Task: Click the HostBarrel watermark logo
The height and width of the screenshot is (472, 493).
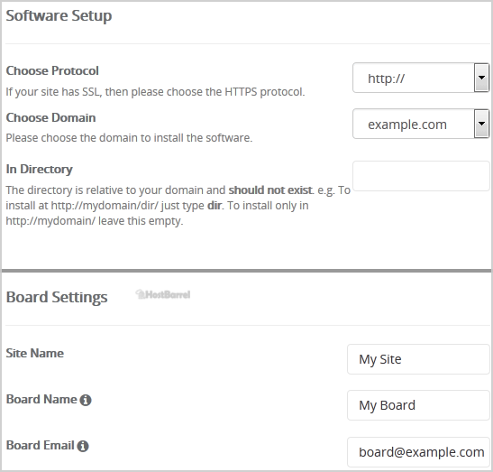Action: [163, 294]
